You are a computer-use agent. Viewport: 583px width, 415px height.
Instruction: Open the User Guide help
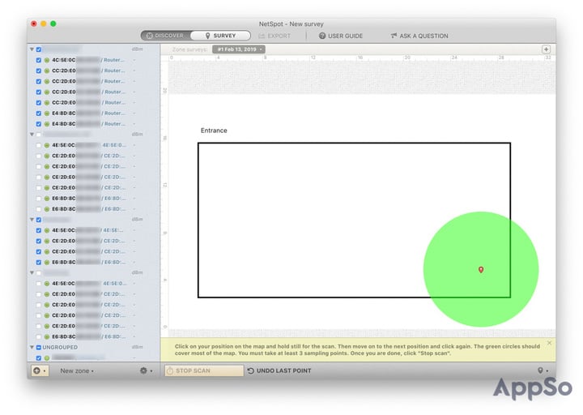point(341,36)
